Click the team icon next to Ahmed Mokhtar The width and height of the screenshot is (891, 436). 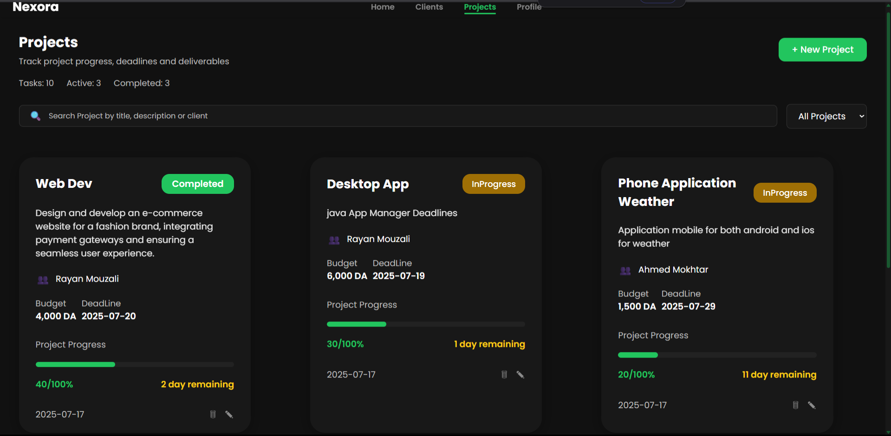(x=625, y=270)
